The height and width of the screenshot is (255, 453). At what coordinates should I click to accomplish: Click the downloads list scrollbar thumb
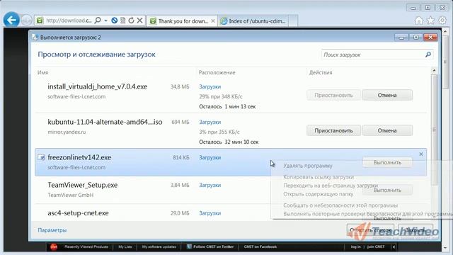[x=434, y=129]
